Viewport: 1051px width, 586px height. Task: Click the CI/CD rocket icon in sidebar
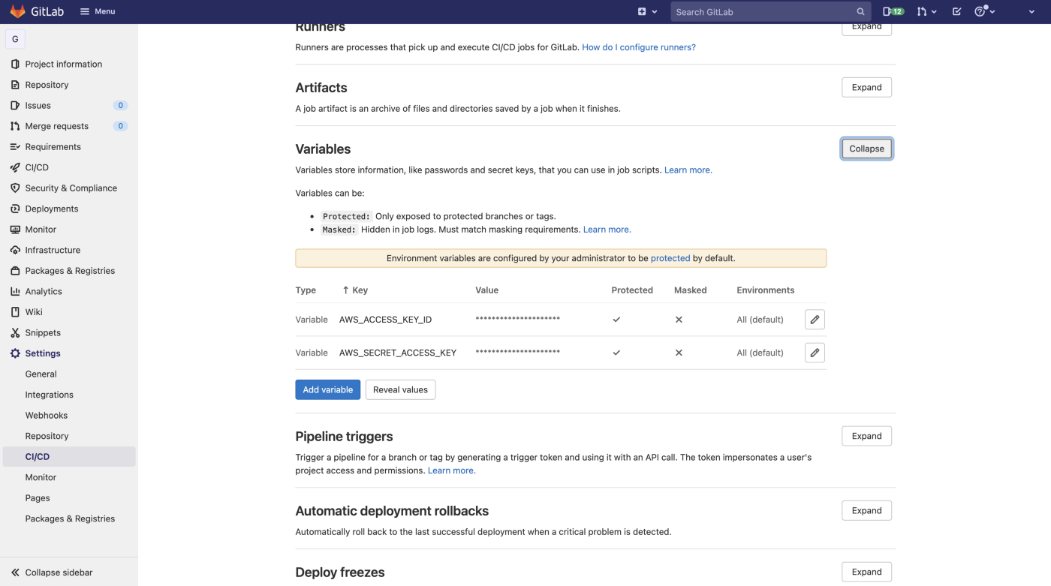(15, 167)
